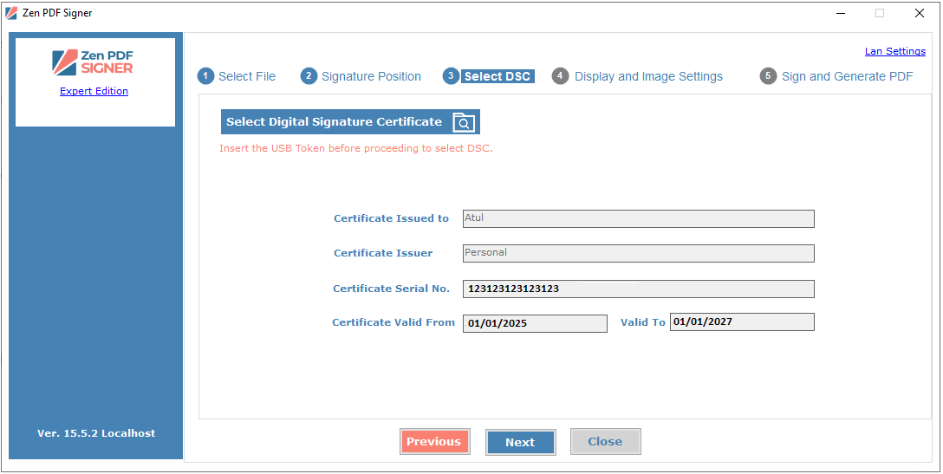Switch to Signature Position step

pyautogui.click(x=371, y=76)
